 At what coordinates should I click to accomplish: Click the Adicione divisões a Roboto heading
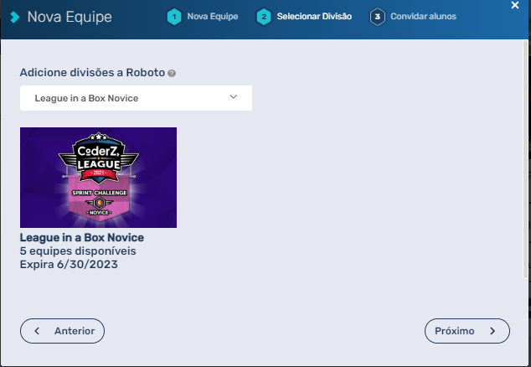(92, 73)
